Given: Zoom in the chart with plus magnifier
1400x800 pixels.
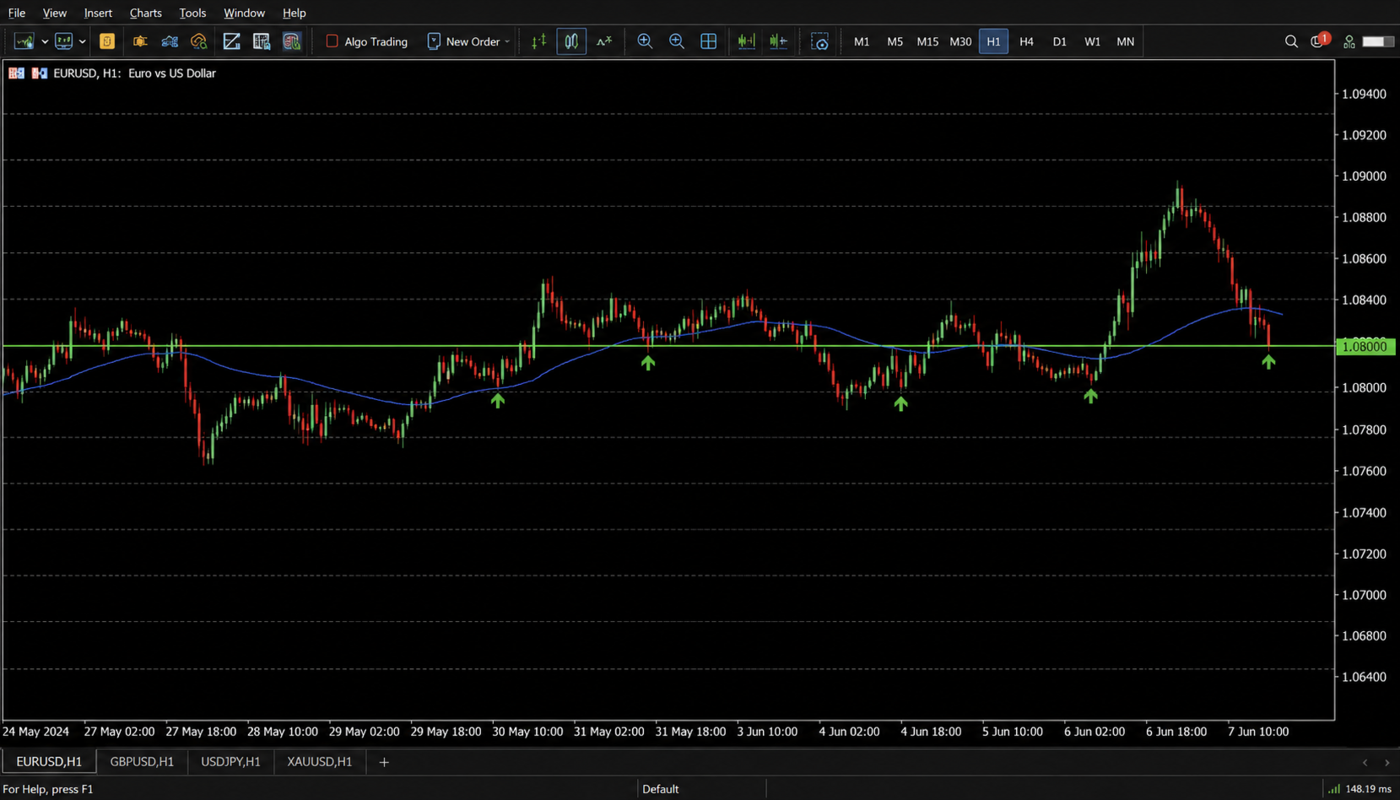Looking at the screenshot, I should pyautogui.click(x=645, y=41).
